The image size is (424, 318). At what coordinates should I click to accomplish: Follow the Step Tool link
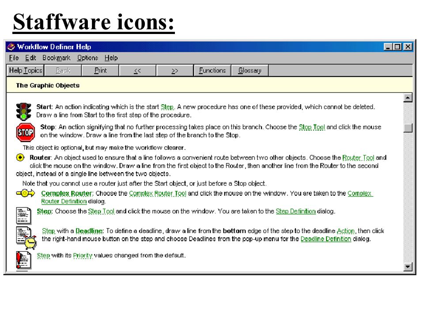point(101,211)
